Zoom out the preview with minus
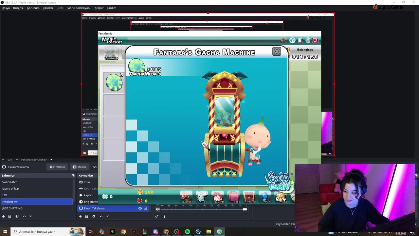 (x=3, y=160)
